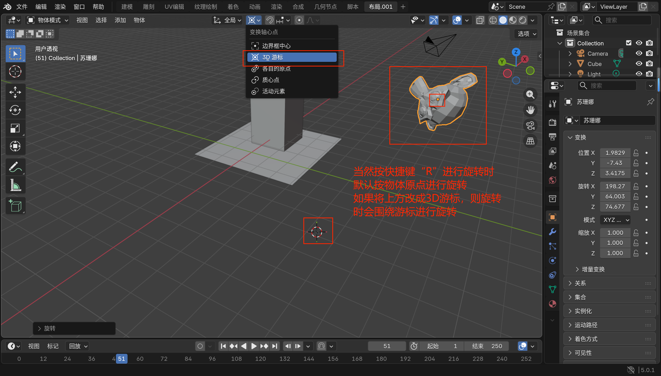Viewport: 661px width, 376px height.
Task: Expand the 关系 panel
Action: [x=580, y=283]
